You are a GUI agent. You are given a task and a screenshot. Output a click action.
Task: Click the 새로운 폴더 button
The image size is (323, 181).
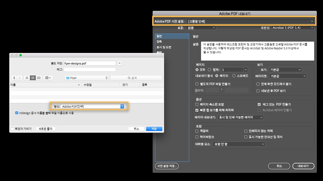(46, 129)
